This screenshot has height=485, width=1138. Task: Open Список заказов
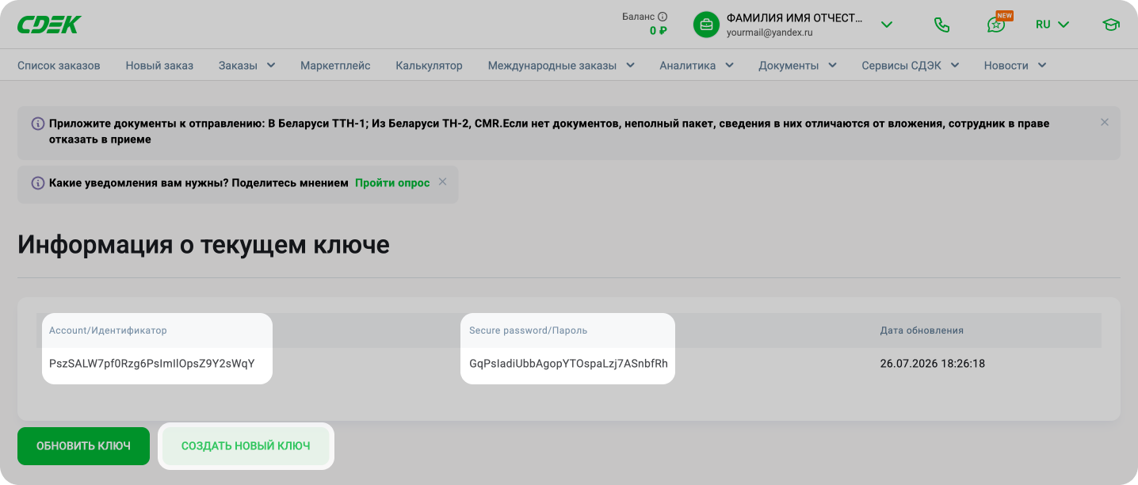tap(59, 66)
